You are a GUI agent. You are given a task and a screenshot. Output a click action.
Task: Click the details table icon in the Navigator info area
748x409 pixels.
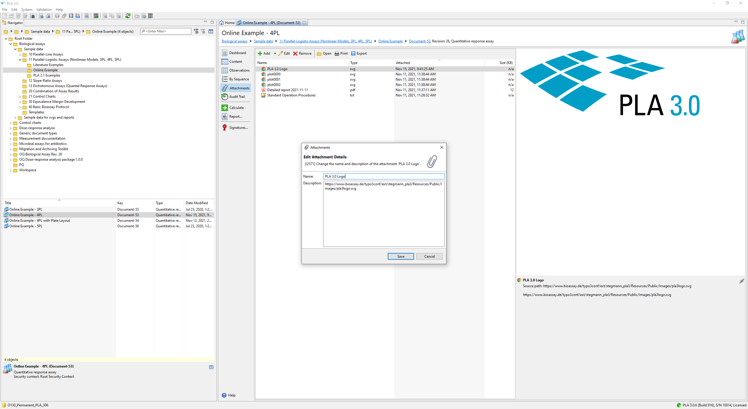211,367
